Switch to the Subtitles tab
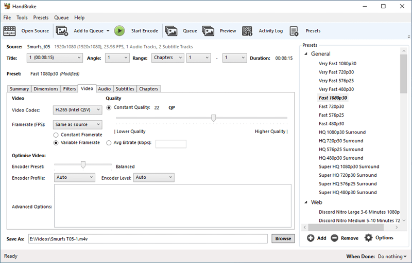The height and width of the screenshot is (263, 412). (125, 89)
